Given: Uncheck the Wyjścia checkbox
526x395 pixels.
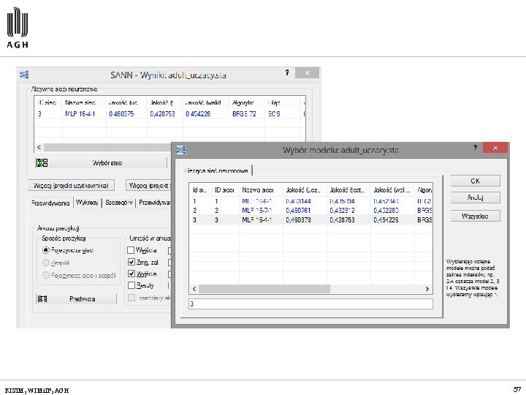Looking at the screenshot, I should click(131, 274).
